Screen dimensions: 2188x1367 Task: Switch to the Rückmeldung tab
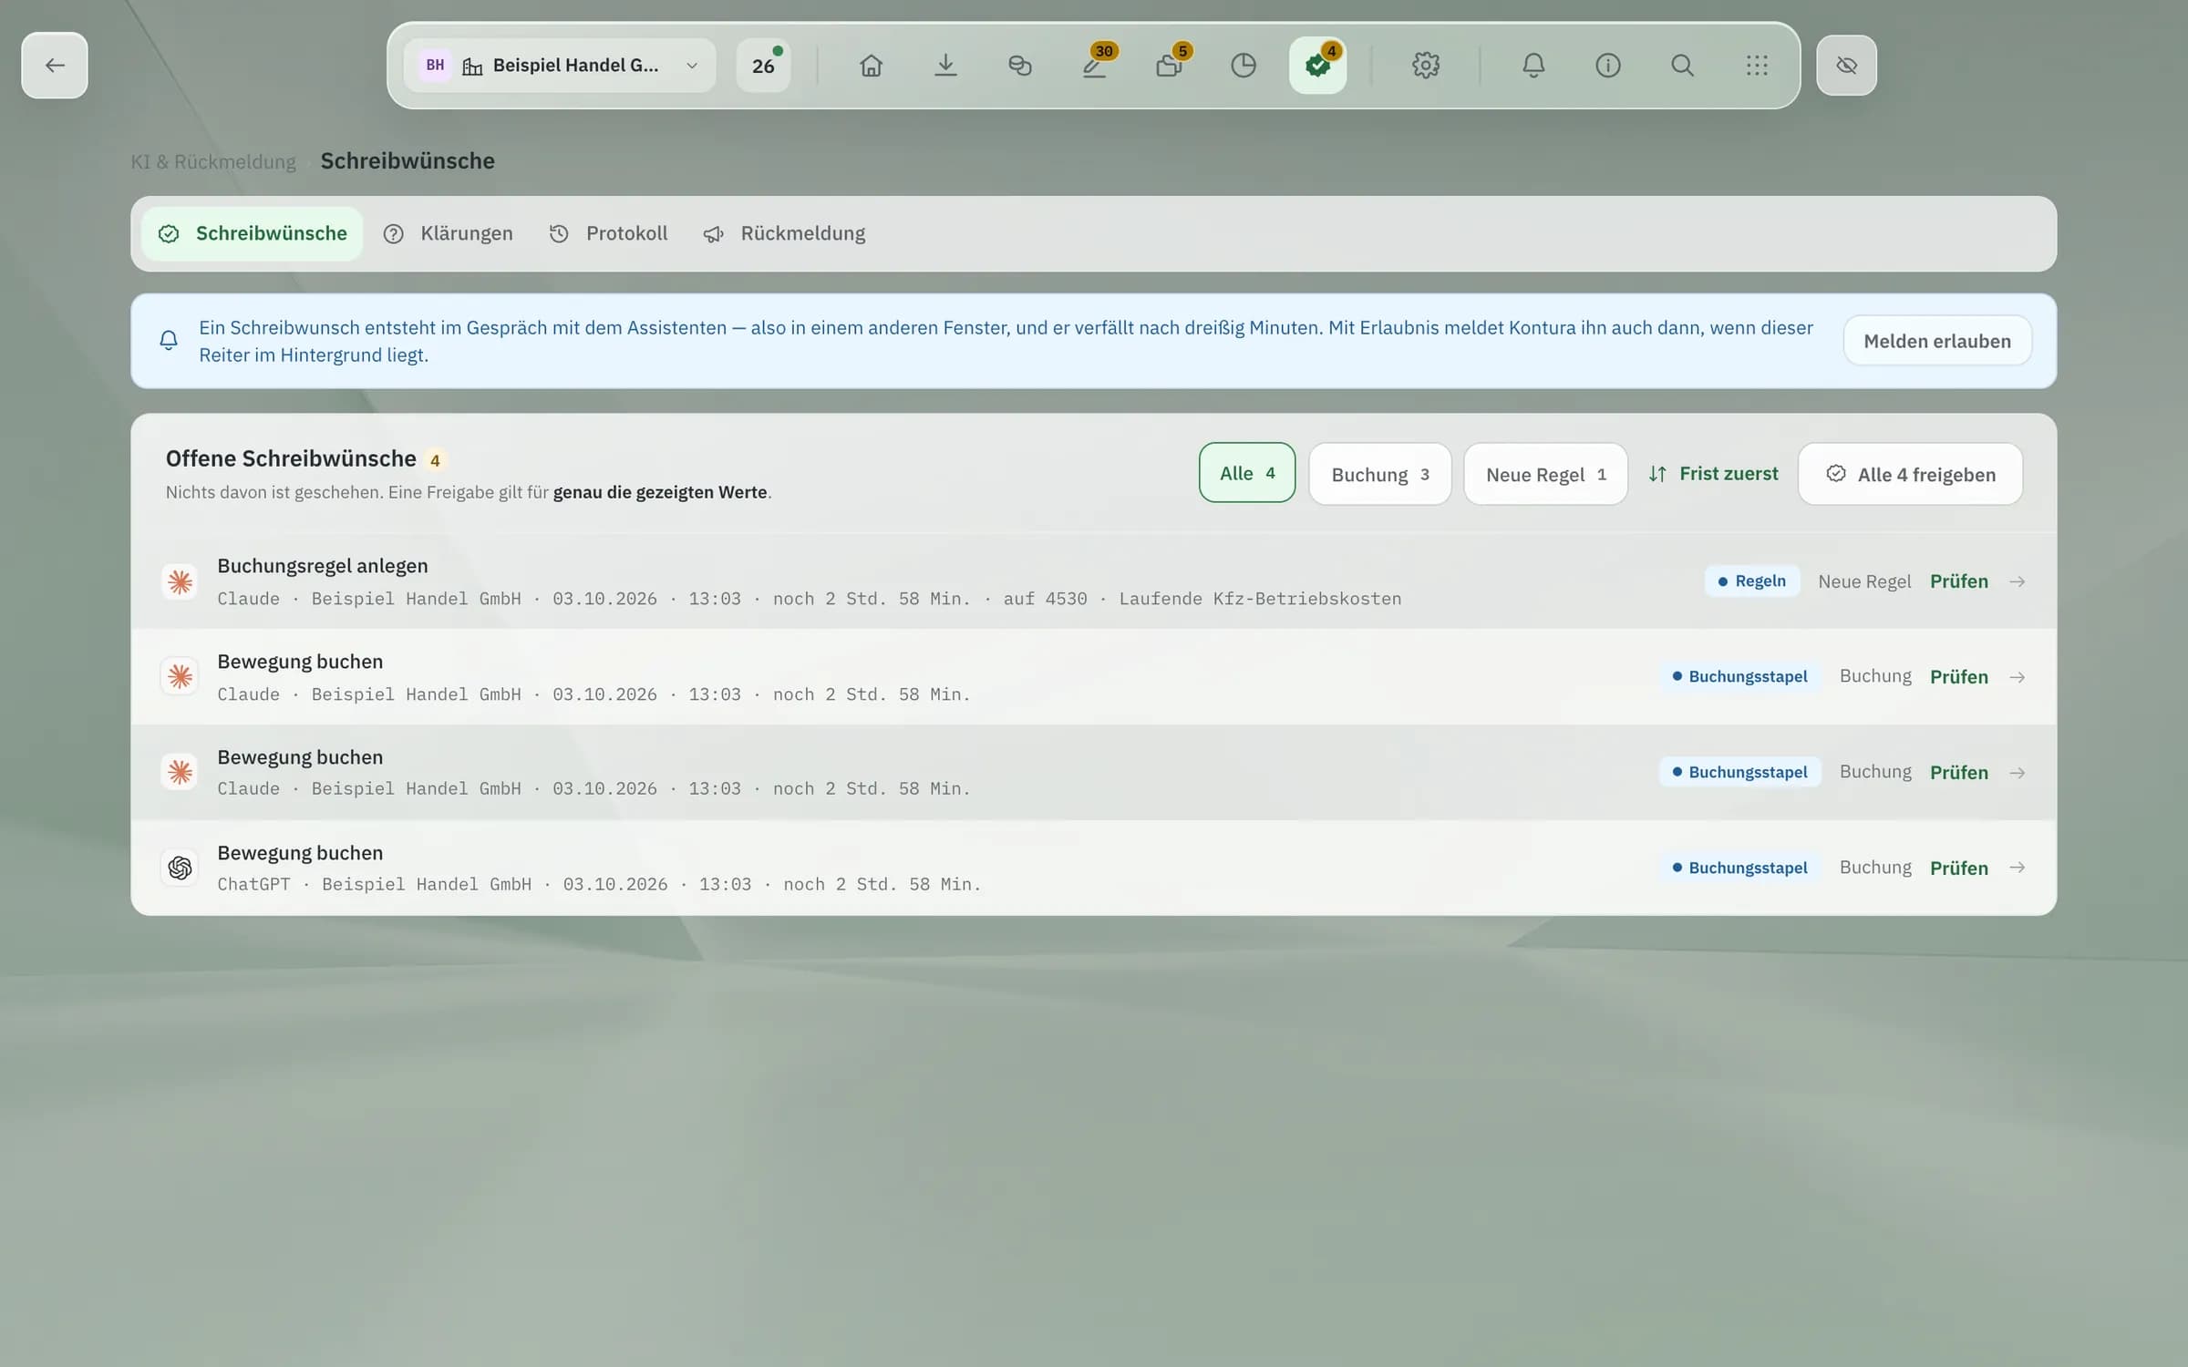click(x=785, y=234)
